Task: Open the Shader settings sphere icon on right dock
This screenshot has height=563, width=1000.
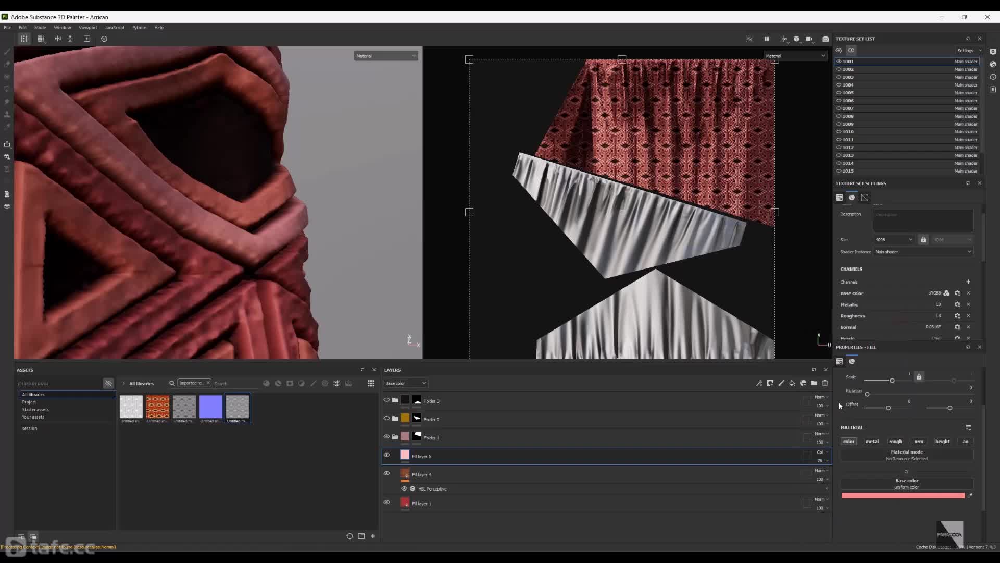Action: [993, 64]
